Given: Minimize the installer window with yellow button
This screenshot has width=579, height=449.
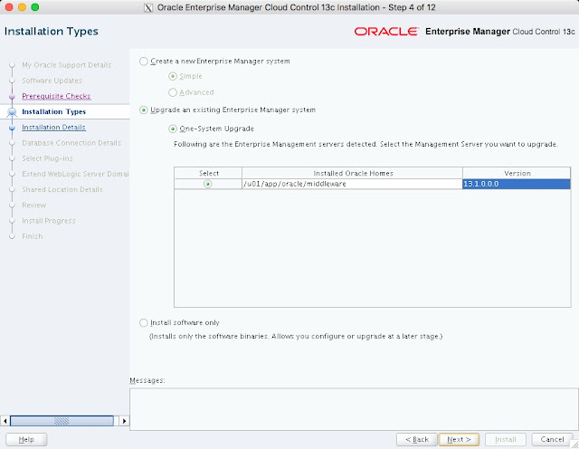Looking at the screenshot, I should [22, 7].
